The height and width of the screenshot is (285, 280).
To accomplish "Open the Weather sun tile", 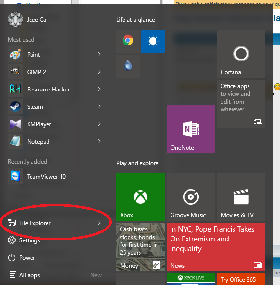I will click(x=153, y=41).
